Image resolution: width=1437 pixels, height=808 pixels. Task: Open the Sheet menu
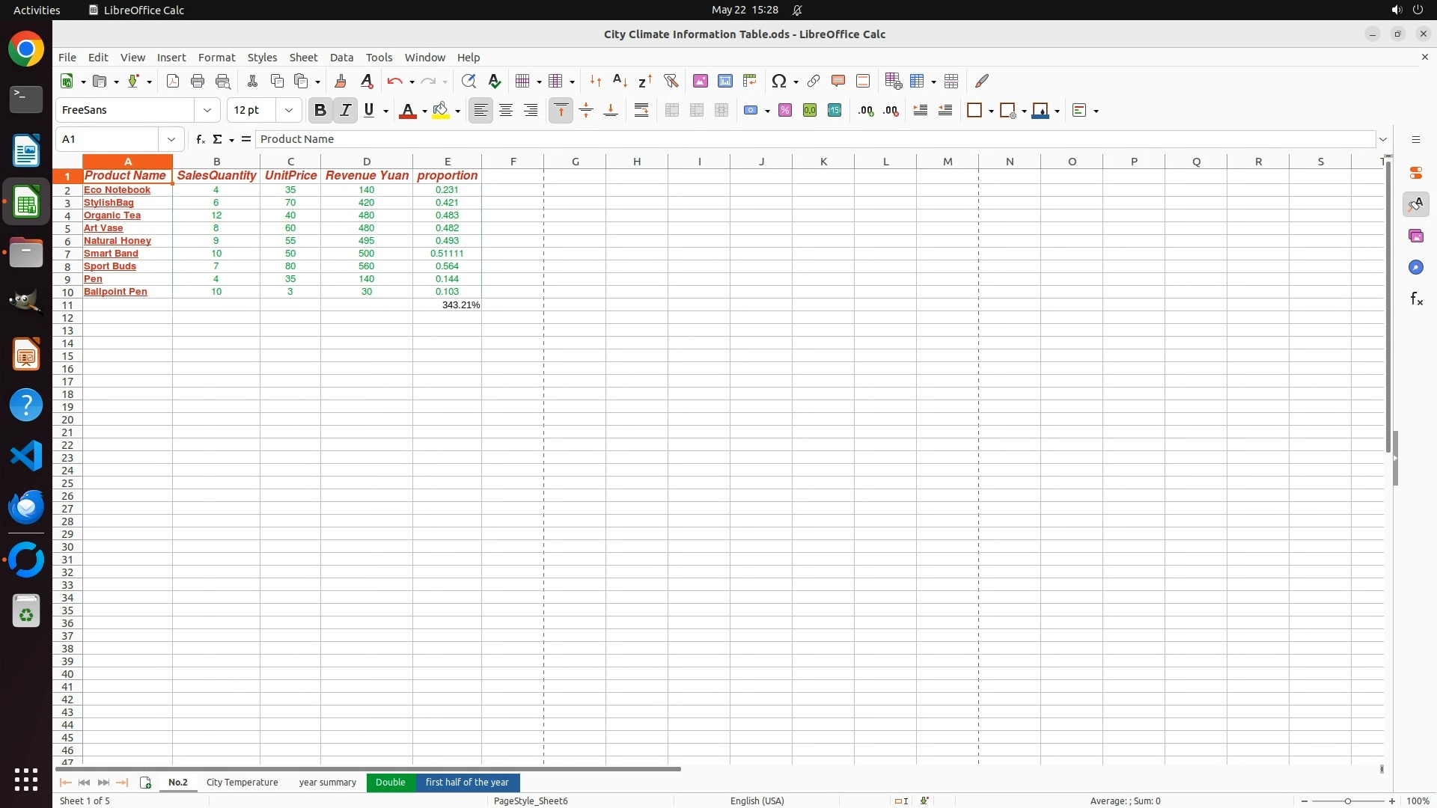coord(303,58)
